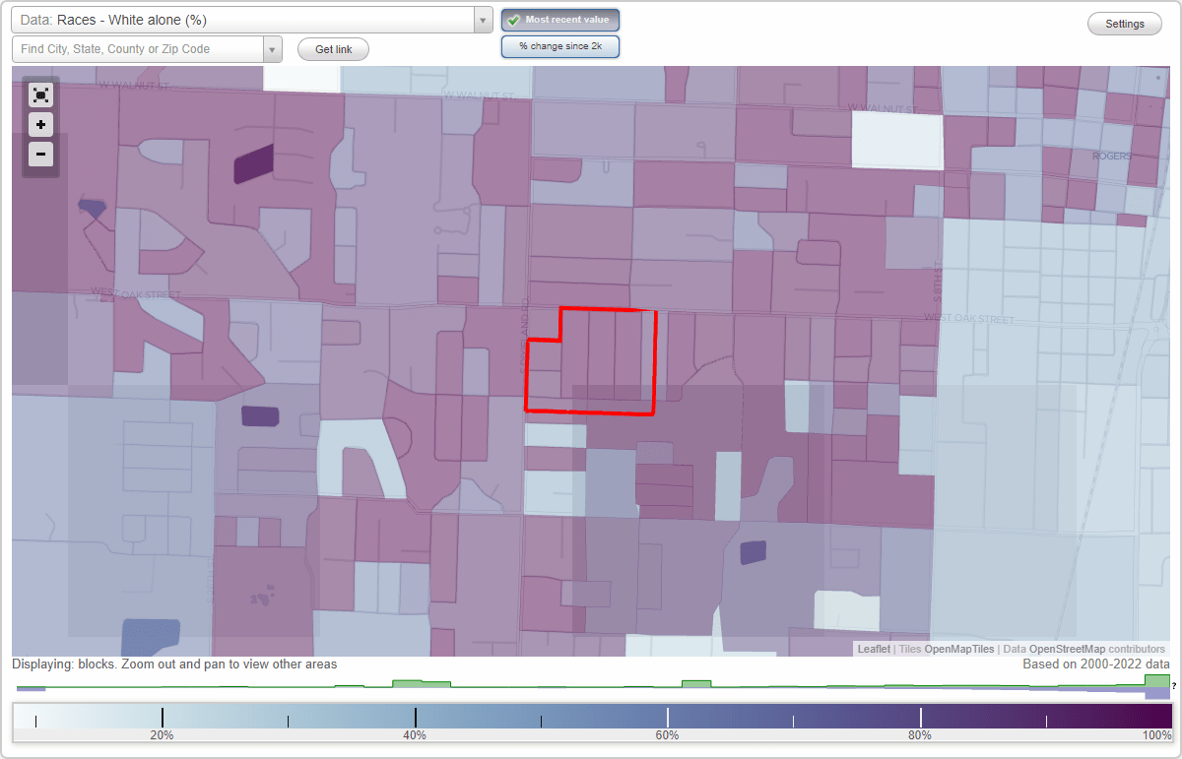Viewport: 1182px width, 759px height.
Task: Click the fullscreen map icon
Action: [40, 95]
